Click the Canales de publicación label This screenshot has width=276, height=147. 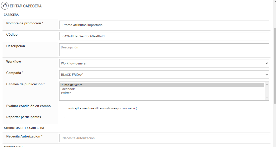pyautogui.click(x=25, y=84)
